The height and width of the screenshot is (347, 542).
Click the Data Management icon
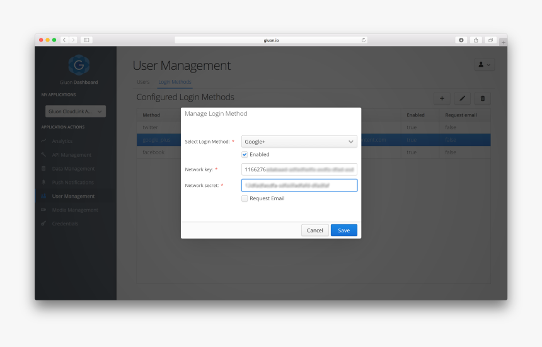43,168
